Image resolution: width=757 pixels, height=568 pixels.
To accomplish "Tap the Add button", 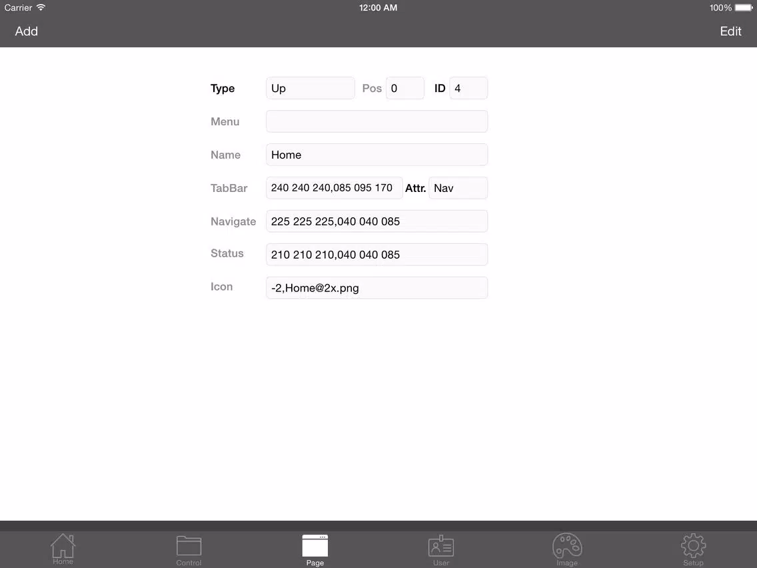I will 27,31.
